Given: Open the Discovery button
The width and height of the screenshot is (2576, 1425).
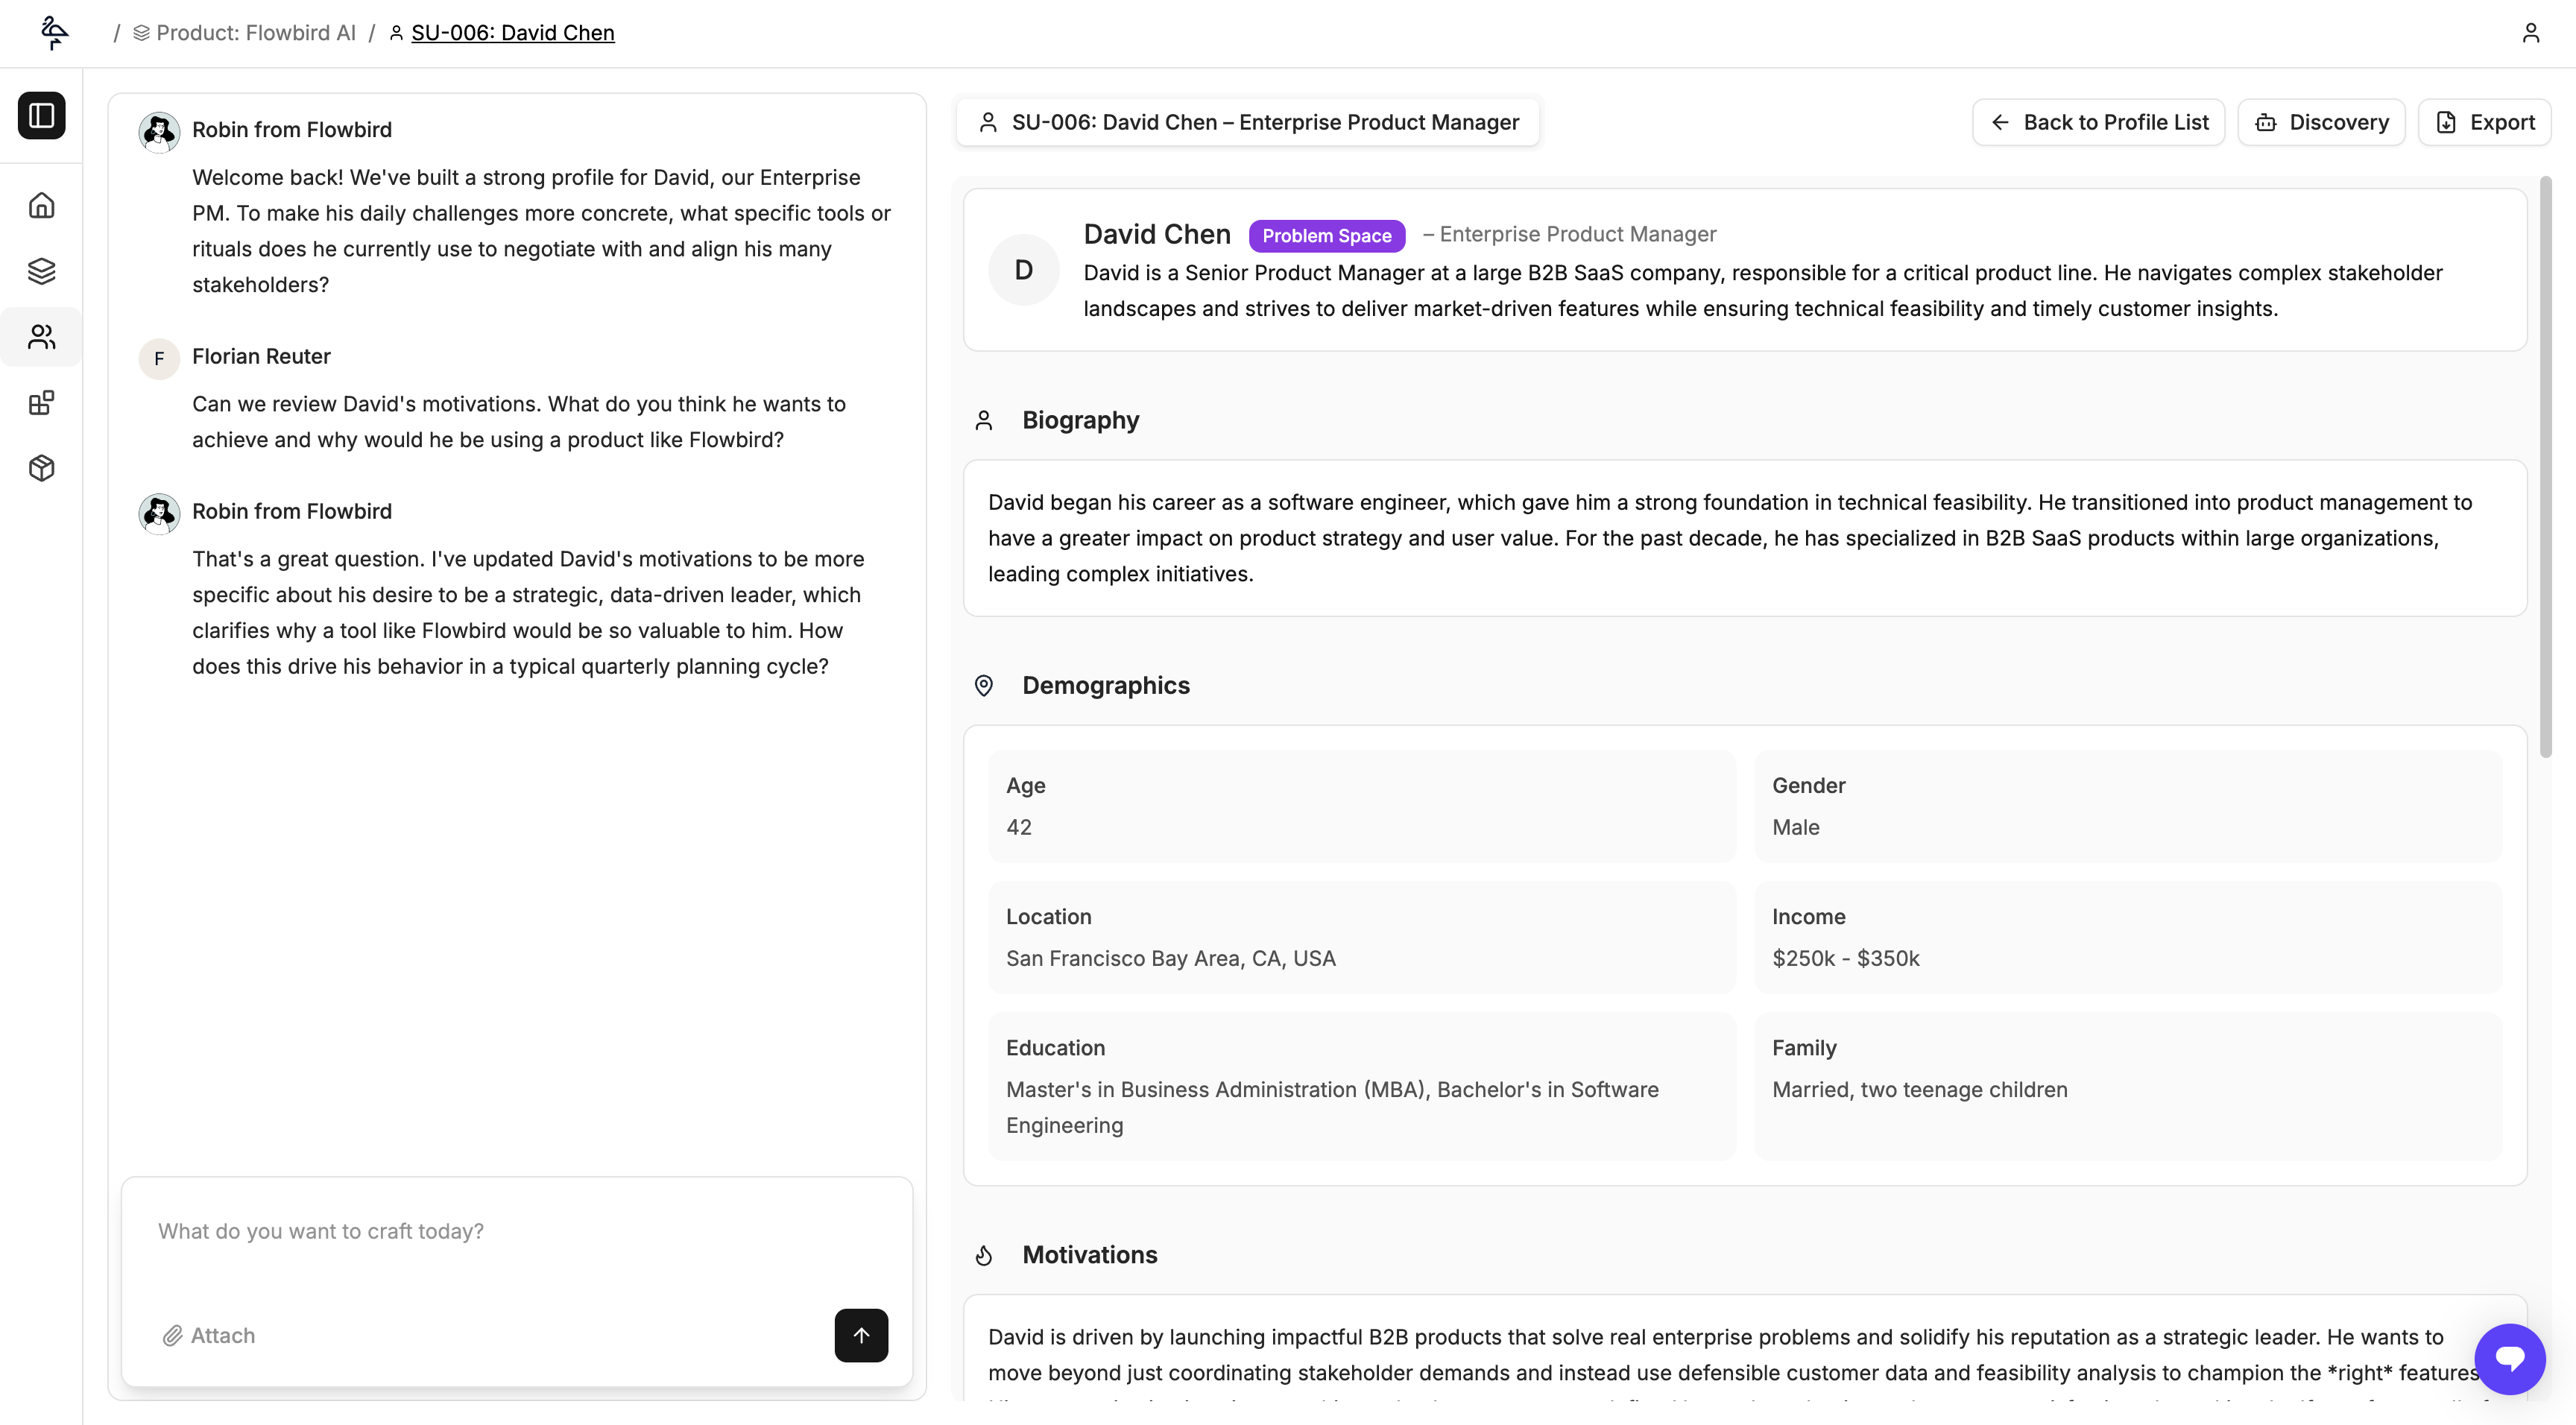Looking at the screenshot, I should coord(2321,122).
